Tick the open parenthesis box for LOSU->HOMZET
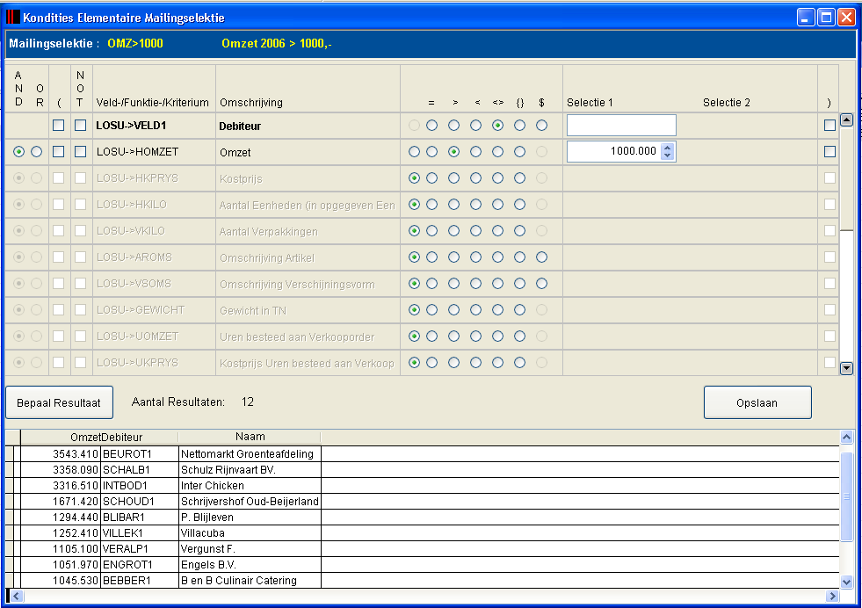 pos(58,152)
